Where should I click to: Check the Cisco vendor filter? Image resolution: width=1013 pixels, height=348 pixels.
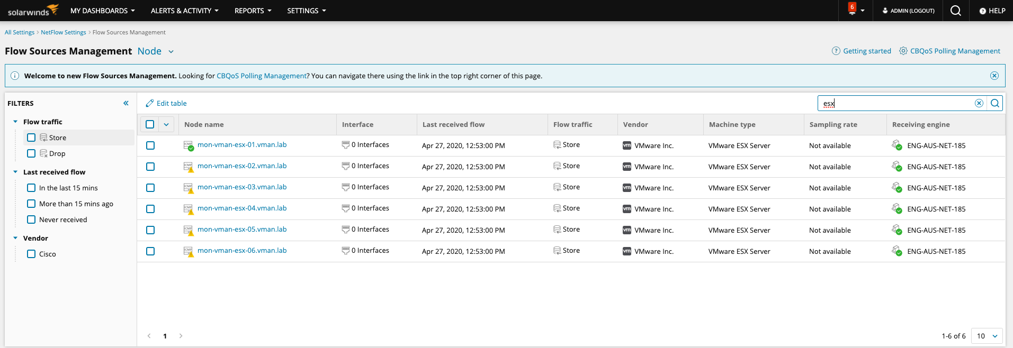point(31,254)
